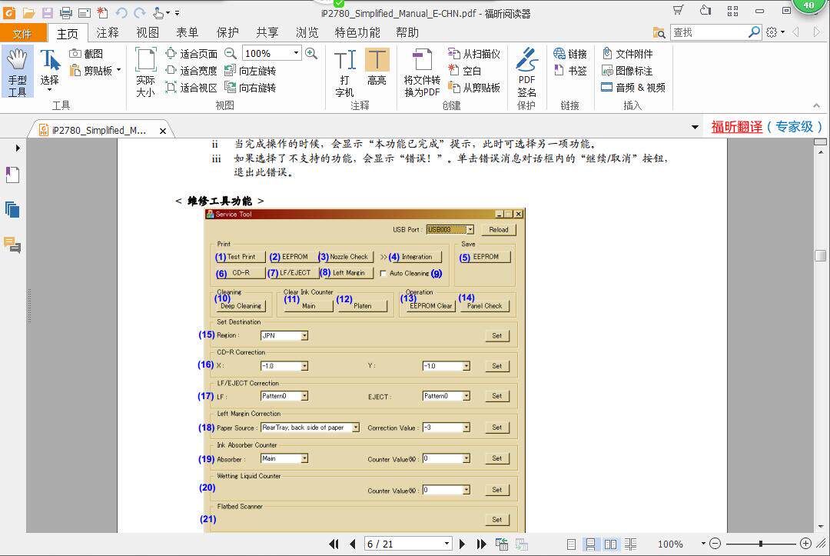Open PDF Sign (PDF签名) tool
The image size is (830, 556).
click(526, 72)
